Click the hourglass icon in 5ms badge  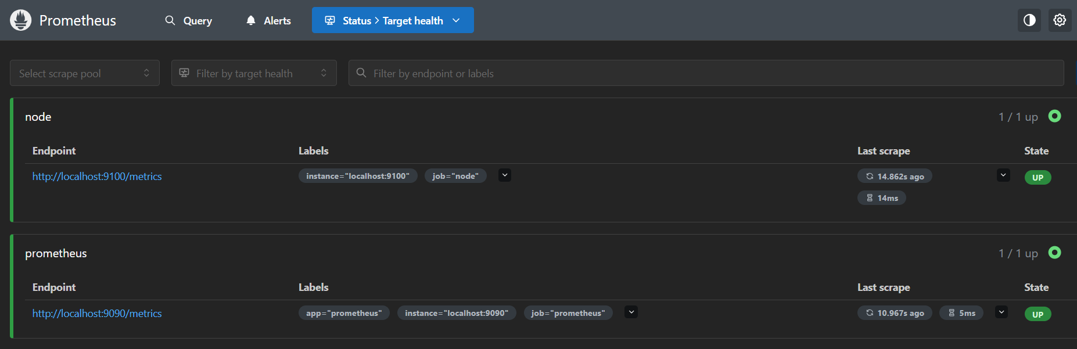pyautogui.click(x=952, y=313)
